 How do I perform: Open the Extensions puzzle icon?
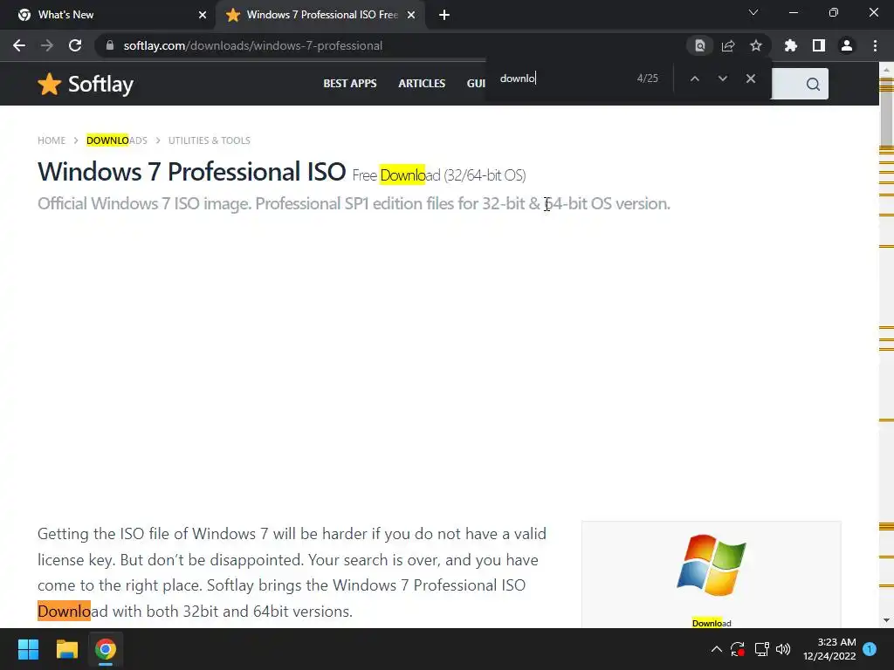click(790, 45)
